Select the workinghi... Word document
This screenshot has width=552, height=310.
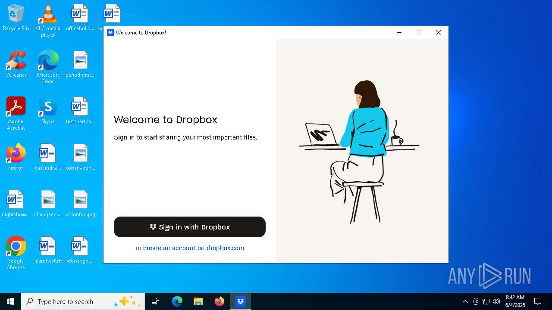coord(80,251)
